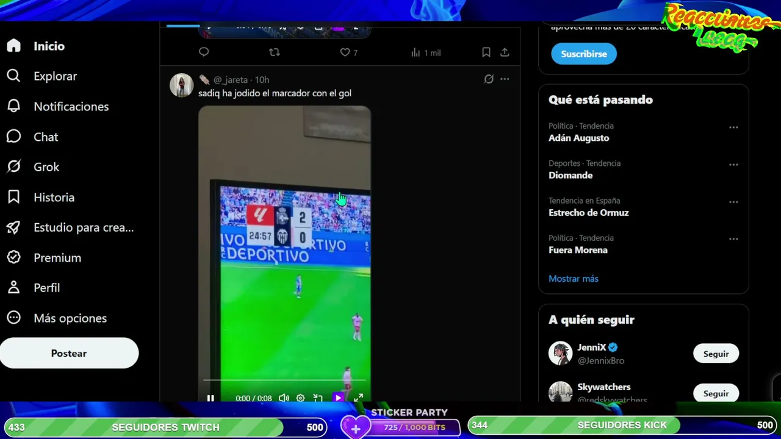View analytics showing 1 mil views
This screenshot has height=439, width=781.
pyautogui.click(x=426, y=52)
